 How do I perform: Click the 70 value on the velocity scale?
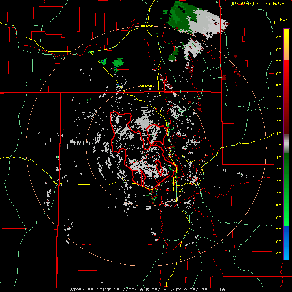pyautogui.click(x=279, y=62)
